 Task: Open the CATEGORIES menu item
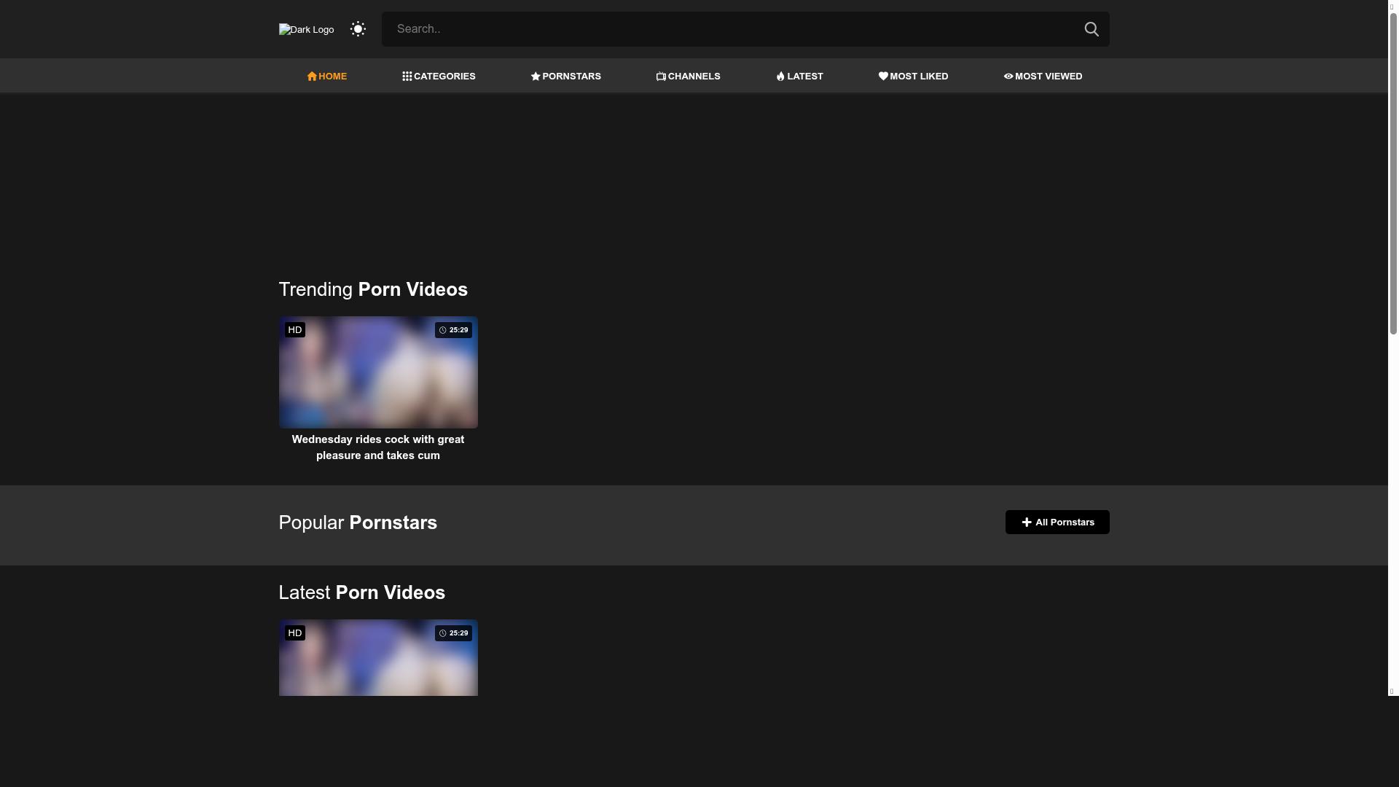(444, 77)
